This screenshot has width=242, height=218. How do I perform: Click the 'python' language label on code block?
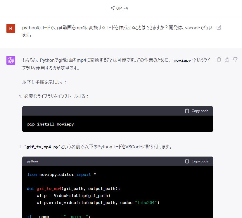32,161
